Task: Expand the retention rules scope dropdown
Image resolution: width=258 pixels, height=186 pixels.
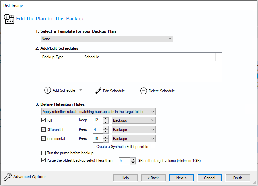Action: [x=98, y=112]
